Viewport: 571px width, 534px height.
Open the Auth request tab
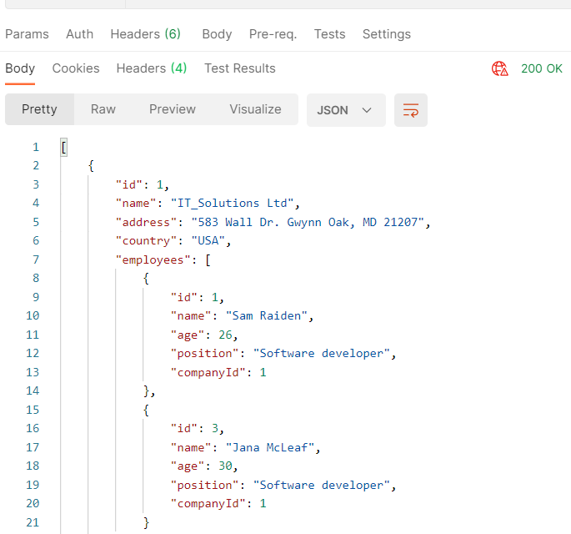pyautogui.click(x=80, y=34)
